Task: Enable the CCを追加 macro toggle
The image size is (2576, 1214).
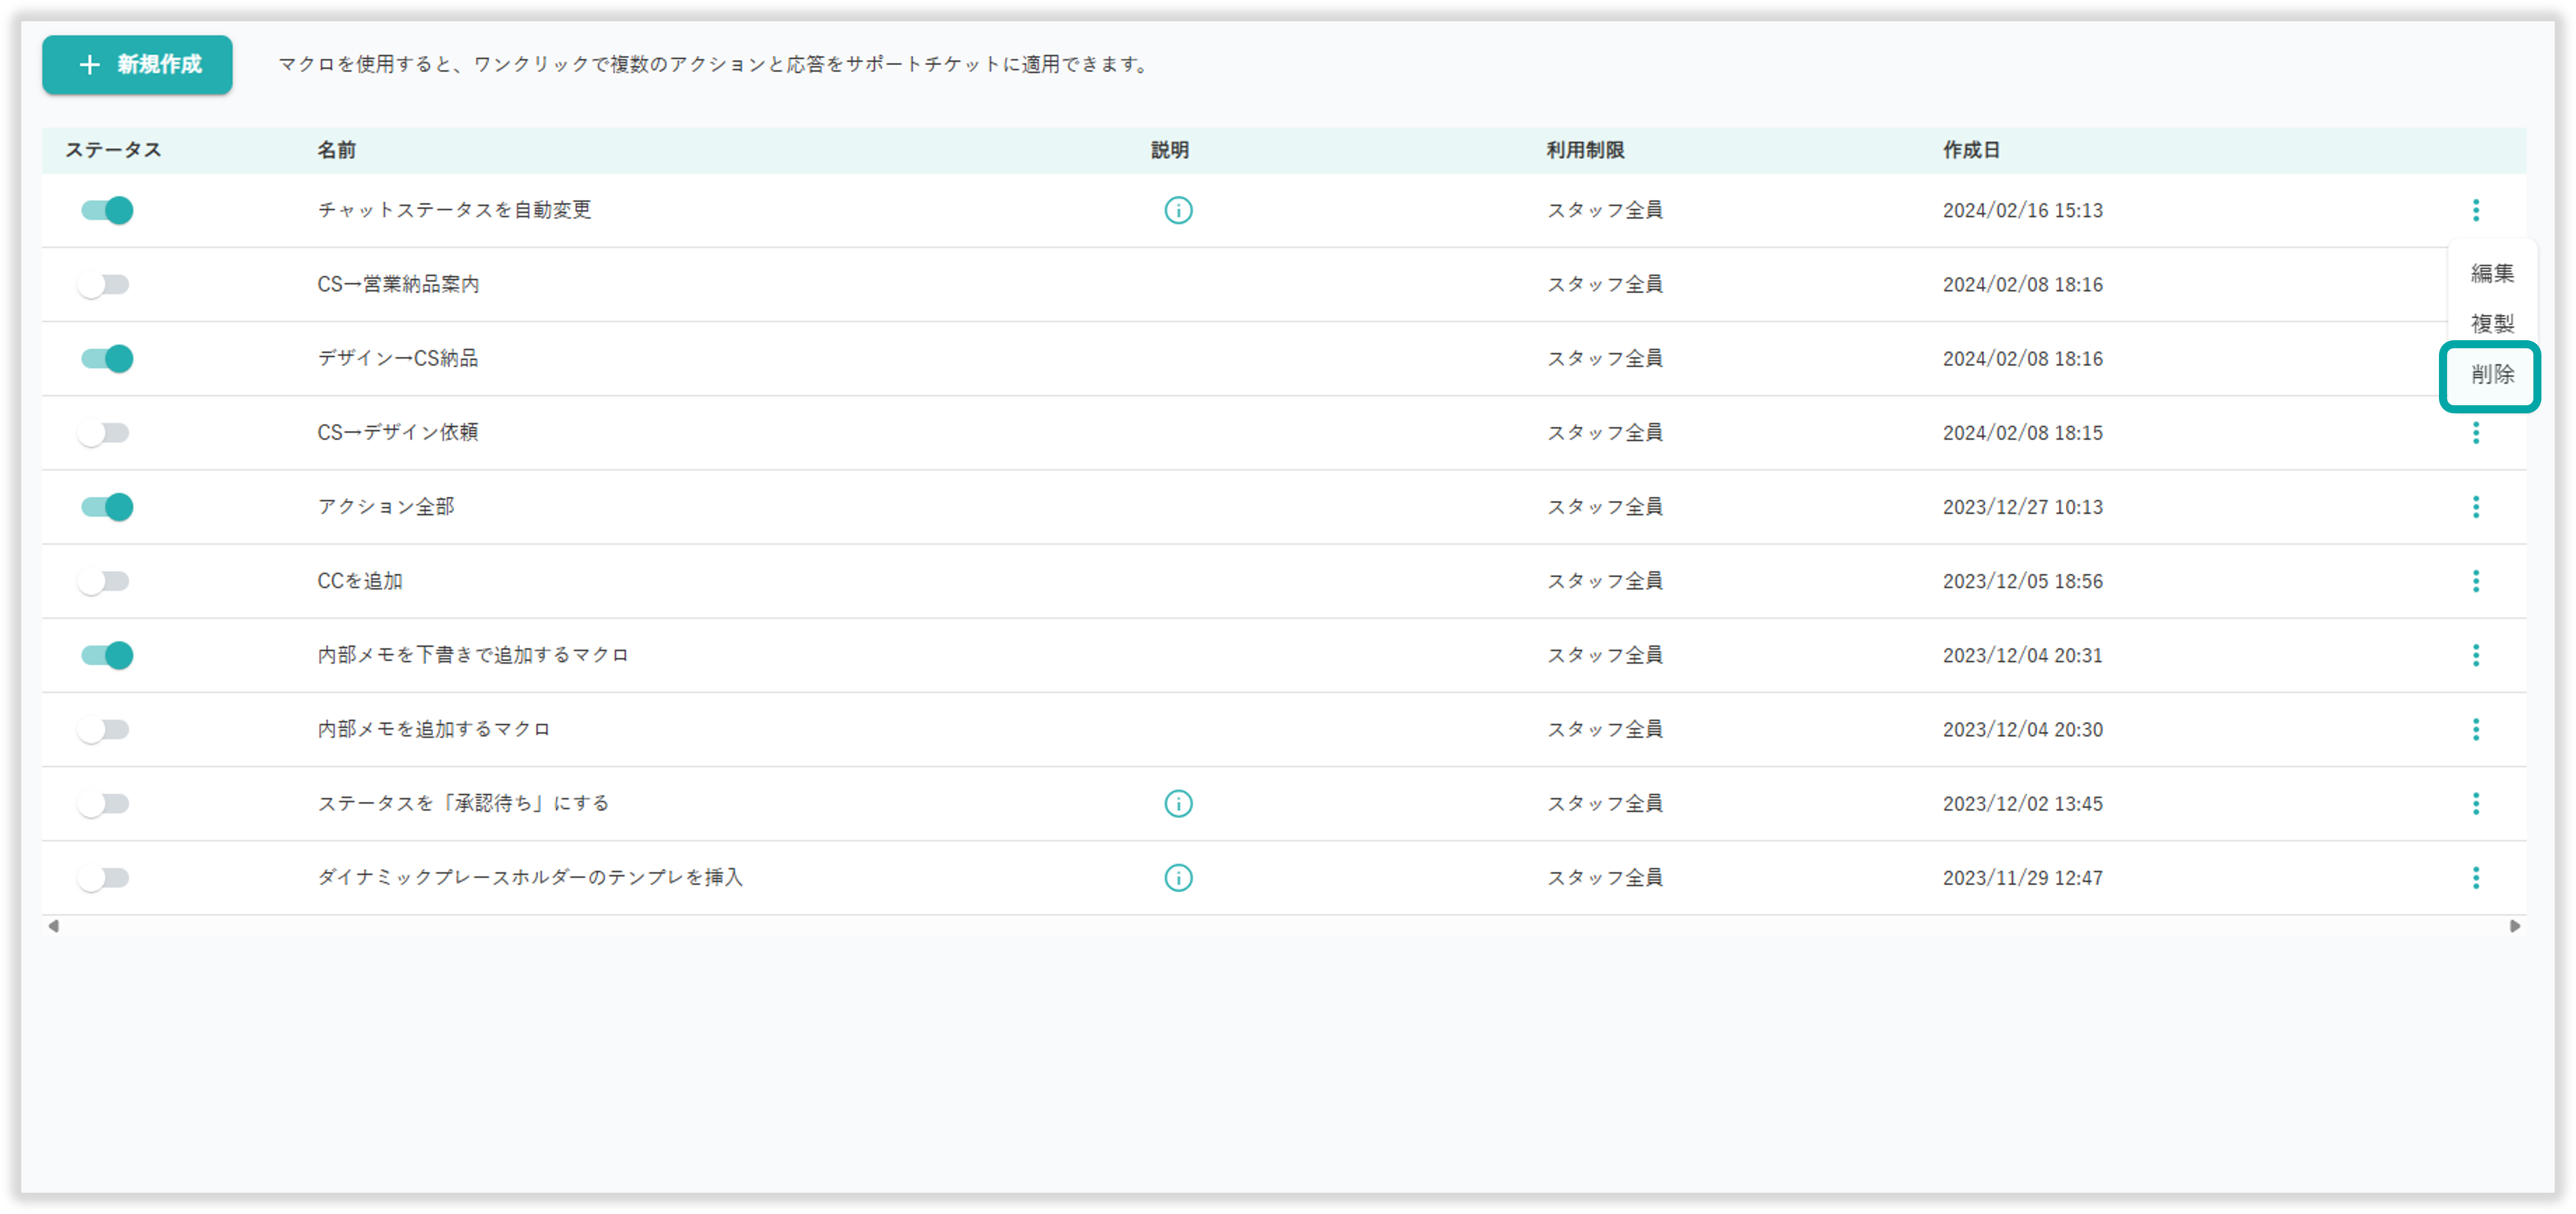Action: [x=105, y=581]
